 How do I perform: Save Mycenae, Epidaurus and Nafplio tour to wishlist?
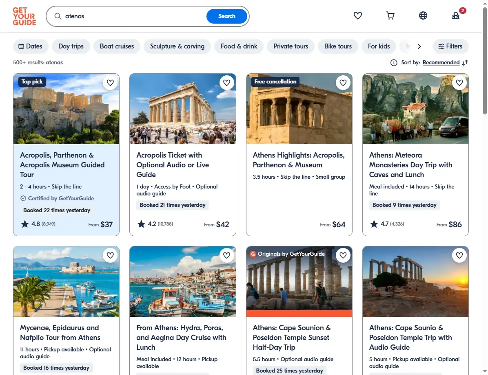coord(110,255)
